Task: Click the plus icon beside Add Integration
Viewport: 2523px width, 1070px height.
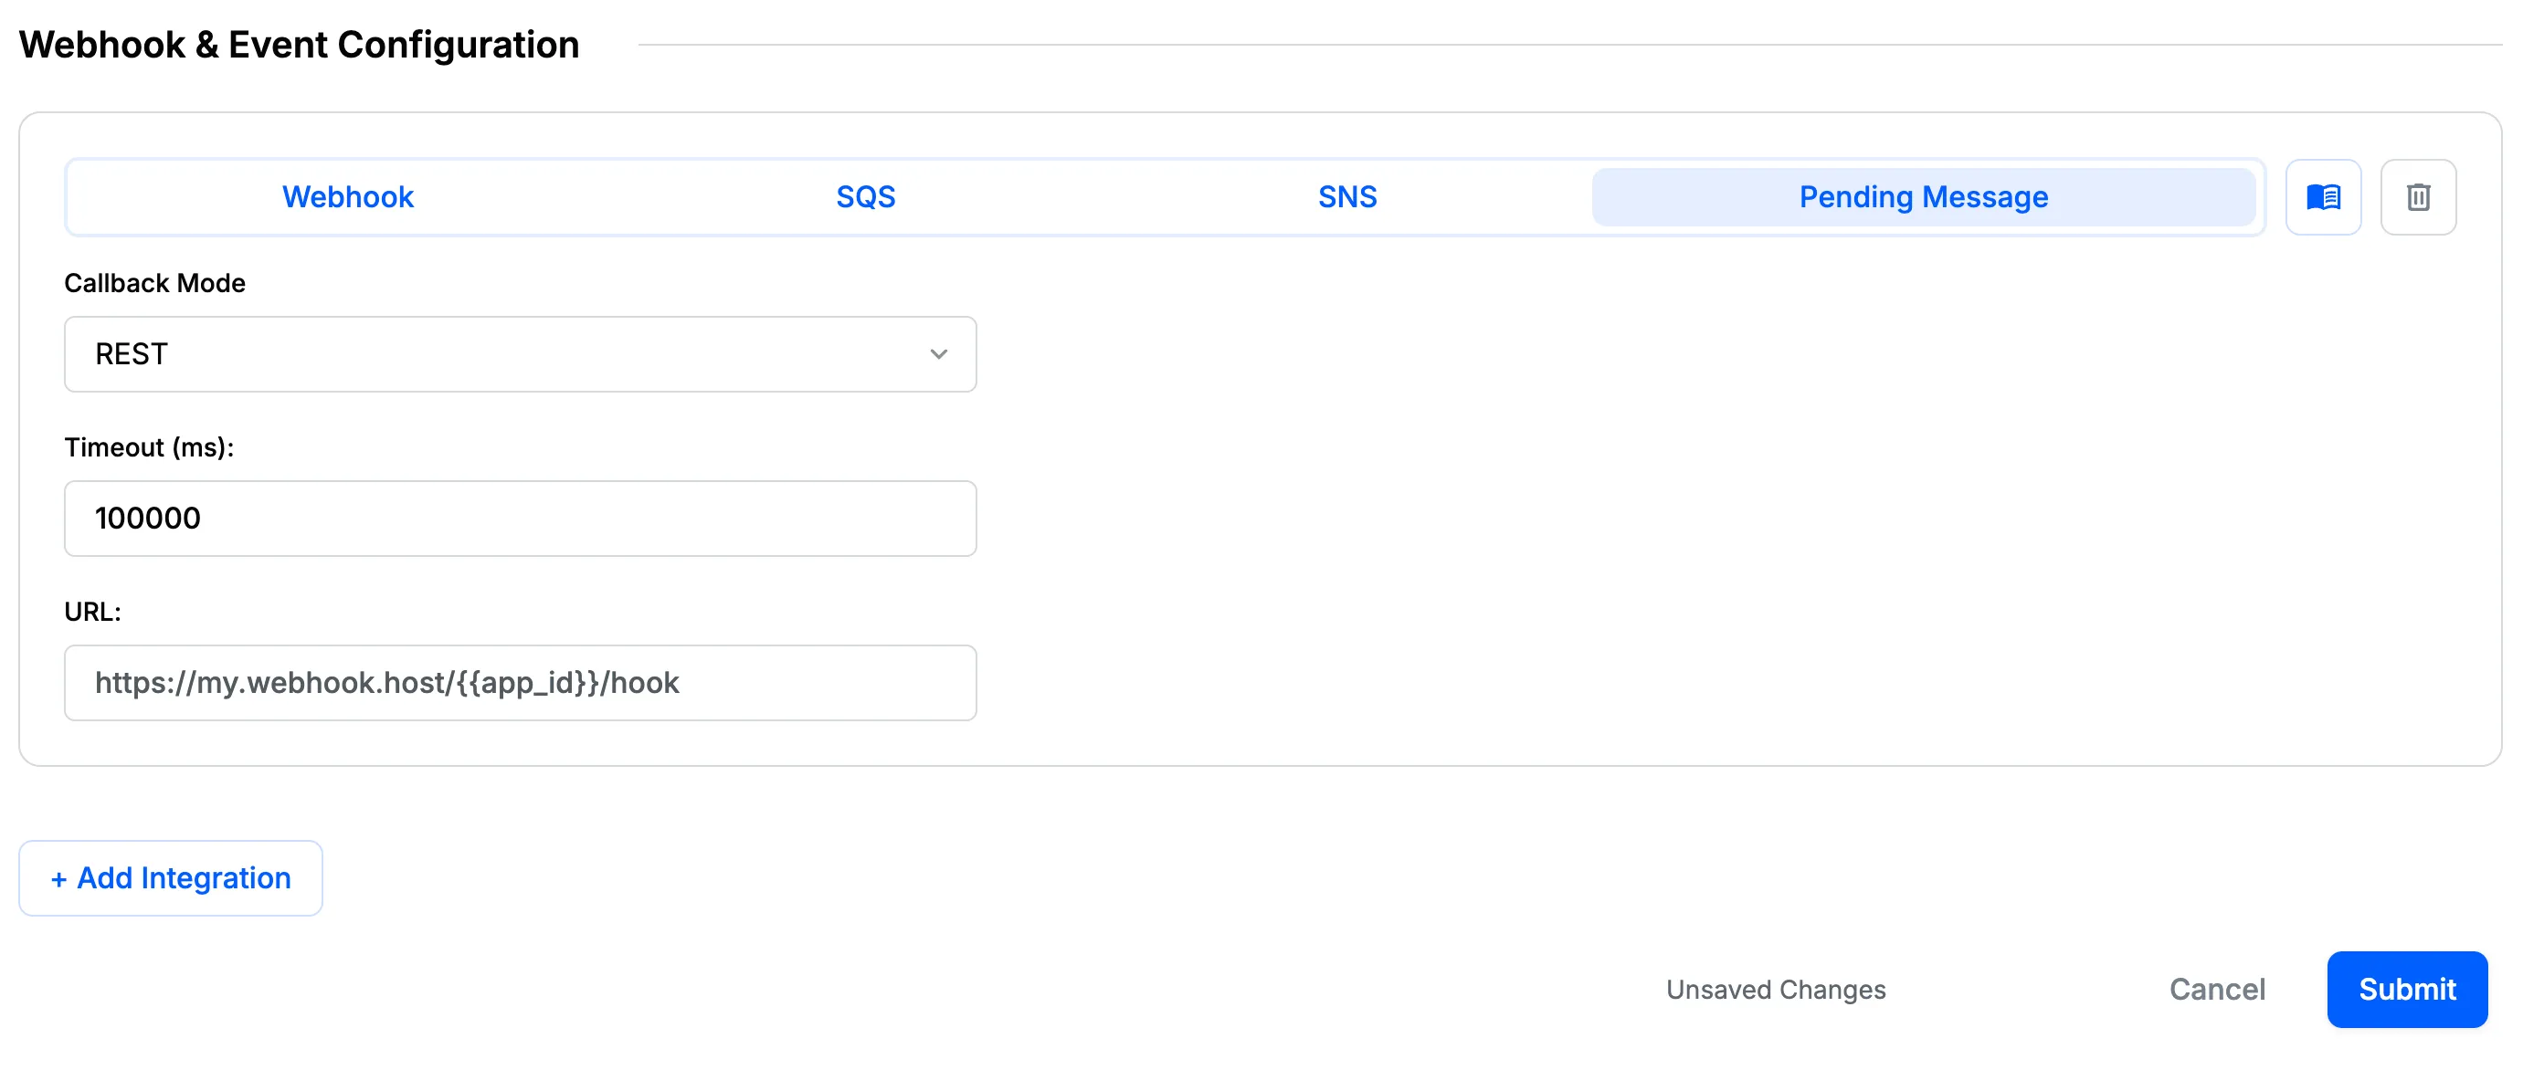Action: [58, 879]
